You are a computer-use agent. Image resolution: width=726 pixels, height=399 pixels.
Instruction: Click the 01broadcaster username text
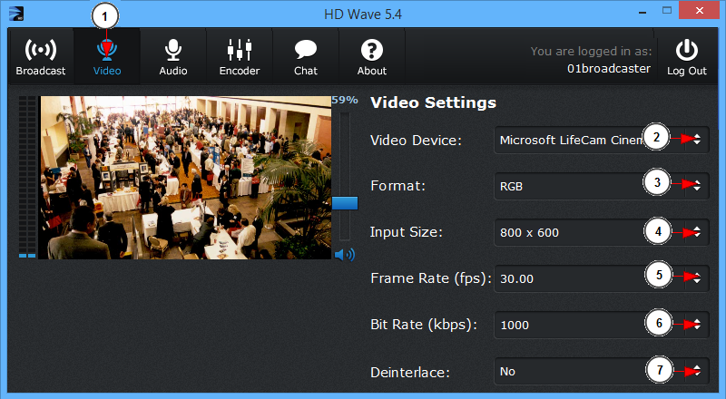(609, 69)
